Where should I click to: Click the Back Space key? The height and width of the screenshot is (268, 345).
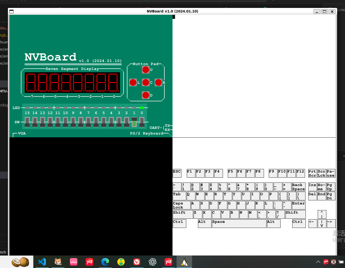tap(299, 187)
